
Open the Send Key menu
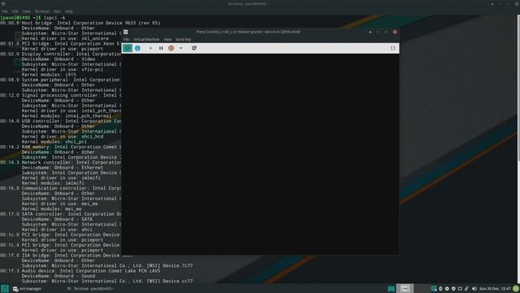click(x=183, y=40)
